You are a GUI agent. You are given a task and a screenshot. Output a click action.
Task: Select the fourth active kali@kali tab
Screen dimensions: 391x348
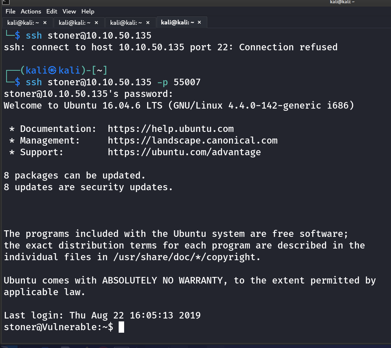178,23
